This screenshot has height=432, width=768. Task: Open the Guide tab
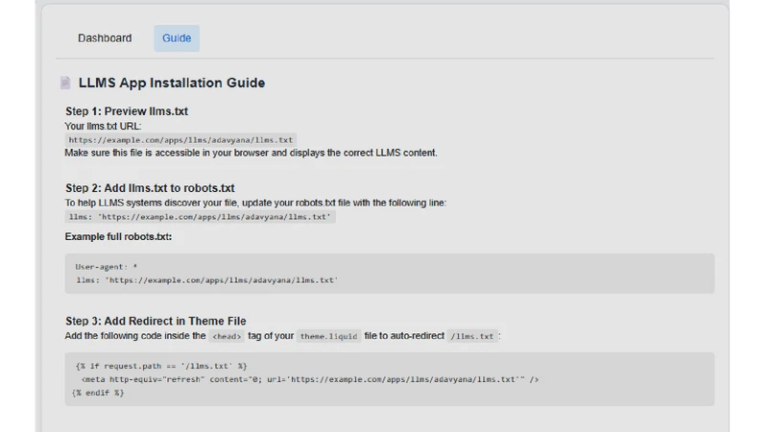click(x=177, y=38)
